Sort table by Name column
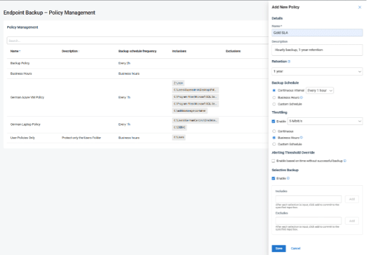367x255 pixels. (x=15, y=51)
